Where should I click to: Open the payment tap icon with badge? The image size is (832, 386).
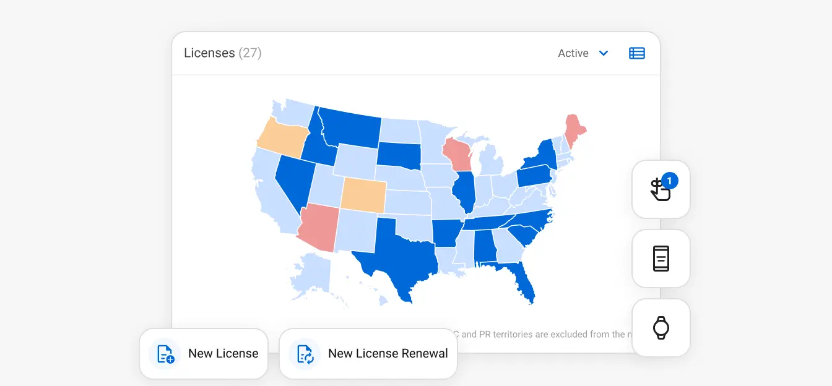661,189
